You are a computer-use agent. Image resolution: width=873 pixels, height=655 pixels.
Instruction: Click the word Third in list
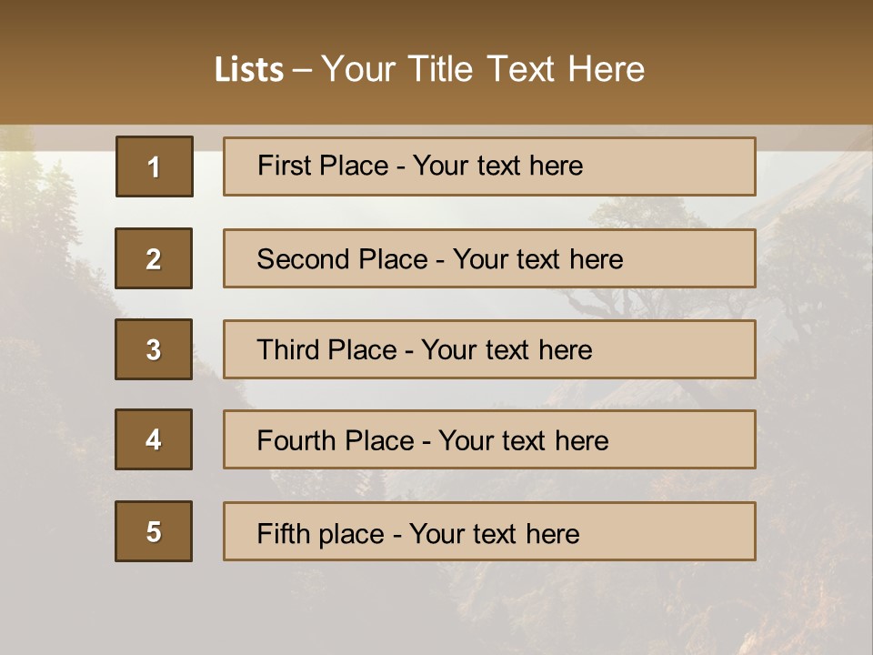(287, 349)
